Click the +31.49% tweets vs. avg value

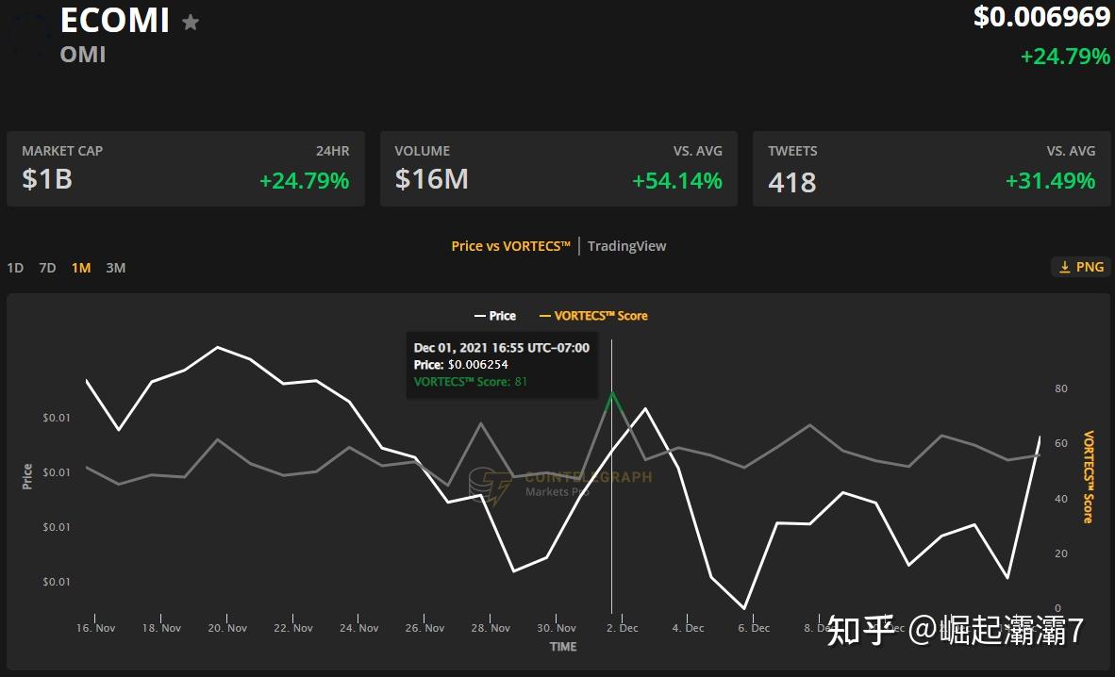tap(1050, 181)
